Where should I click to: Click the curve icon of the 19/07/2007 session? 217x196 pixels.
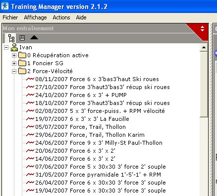point(30,119)
